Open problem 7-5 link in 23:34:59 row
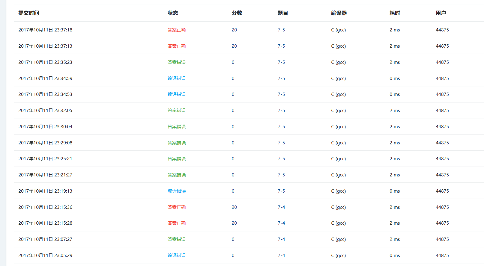 pos(281,78)
